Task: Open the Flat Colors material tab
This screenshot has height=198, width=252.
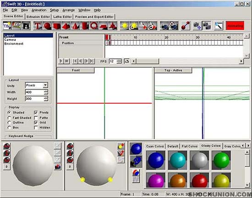Action: (x=190, y=146)
